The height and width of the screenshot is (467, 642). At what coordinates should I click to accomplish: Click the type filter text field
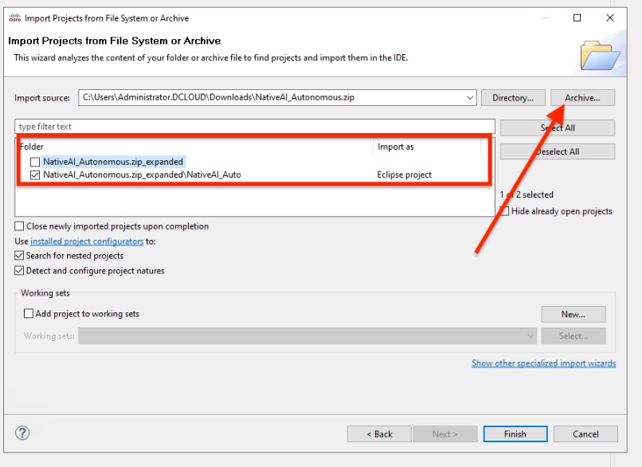[x=255, y=127]
